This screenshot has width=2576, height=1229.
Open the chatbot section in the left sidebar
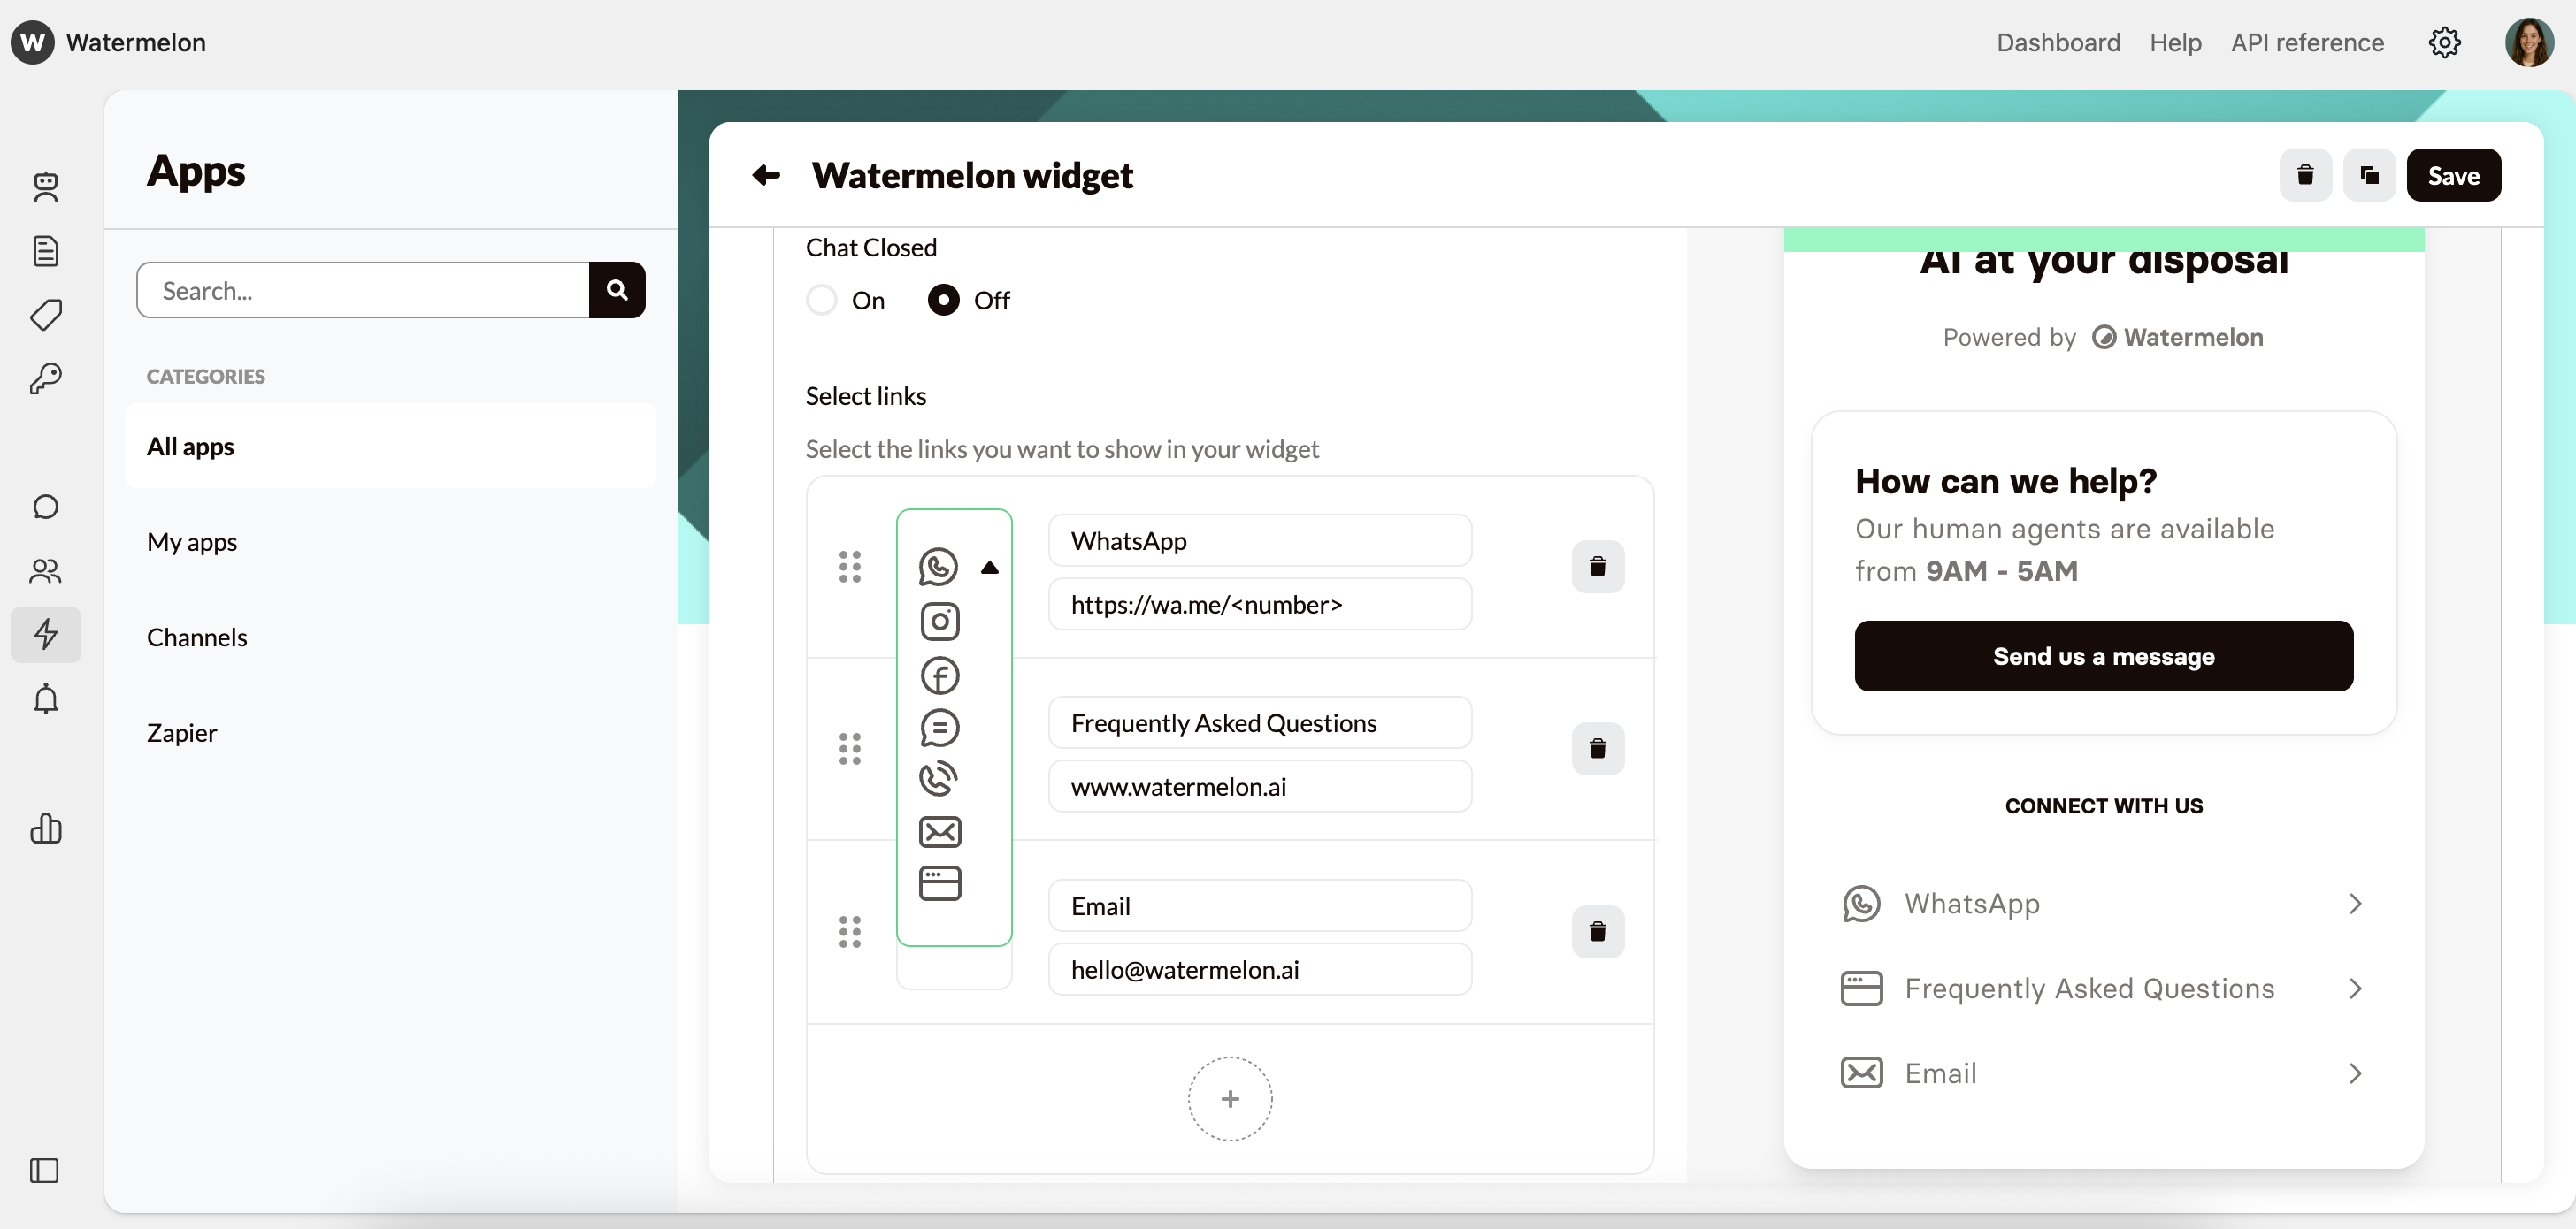click(45, 187)
